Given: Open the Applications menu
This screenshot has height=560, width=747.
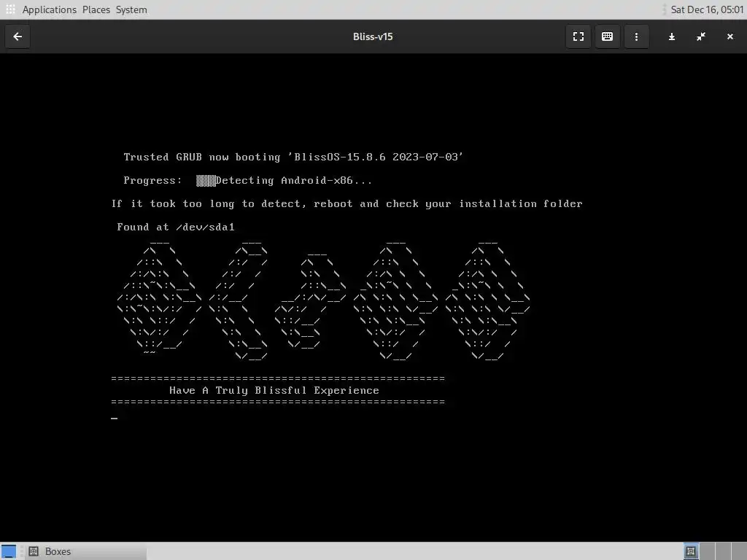Looking at the screenshot, I should [x=49, y=9].
